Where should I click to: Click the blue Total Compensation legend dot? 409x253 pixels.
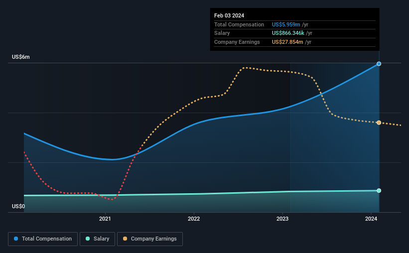click(16, 239)
